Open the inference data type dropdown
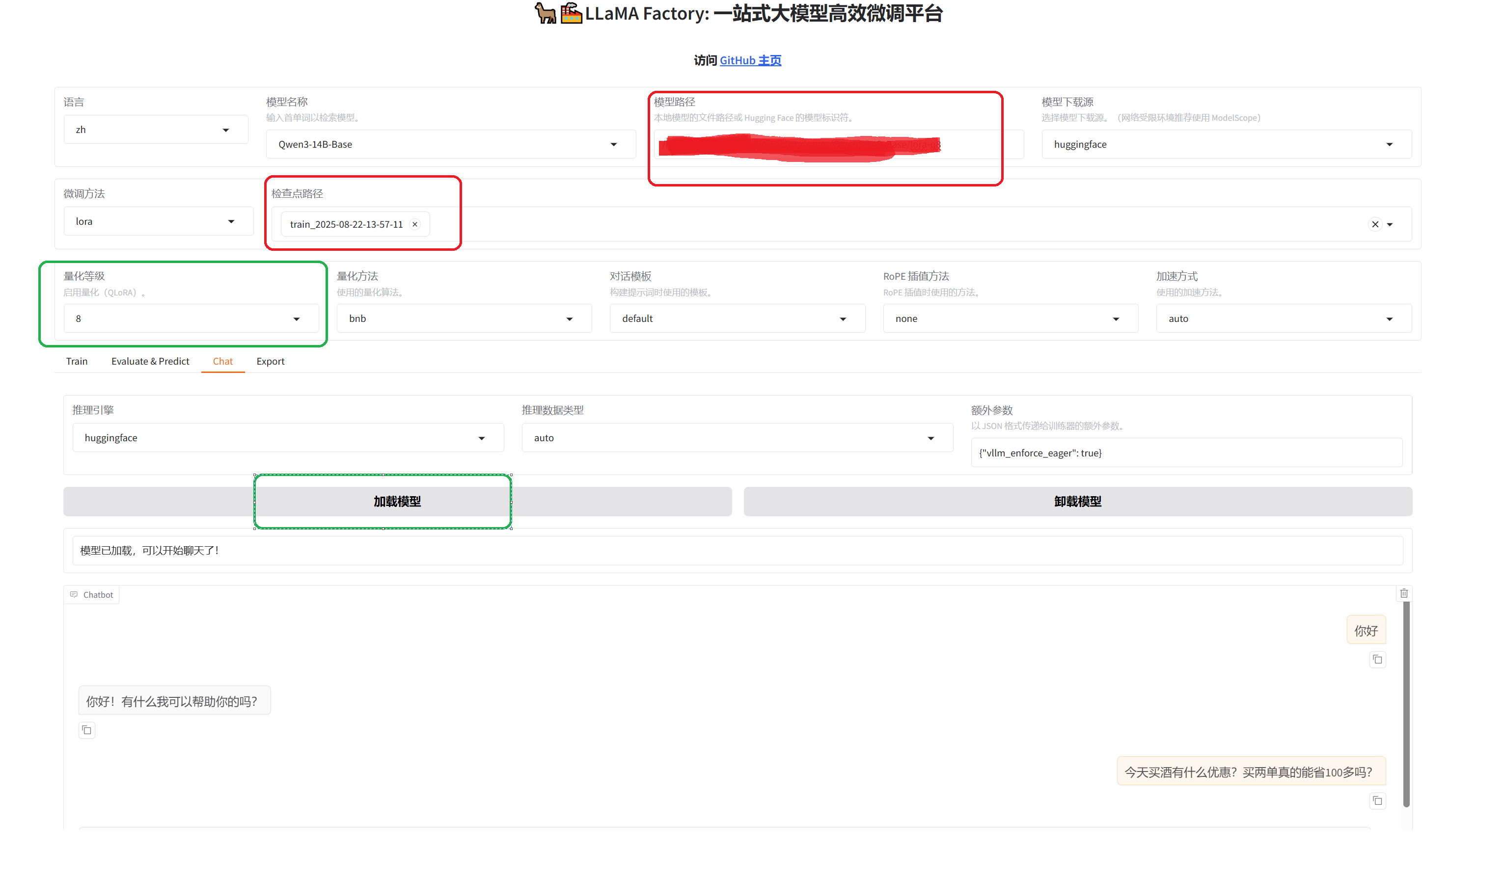Viewport: 1506px width, 877px height. tap(738, 438)
